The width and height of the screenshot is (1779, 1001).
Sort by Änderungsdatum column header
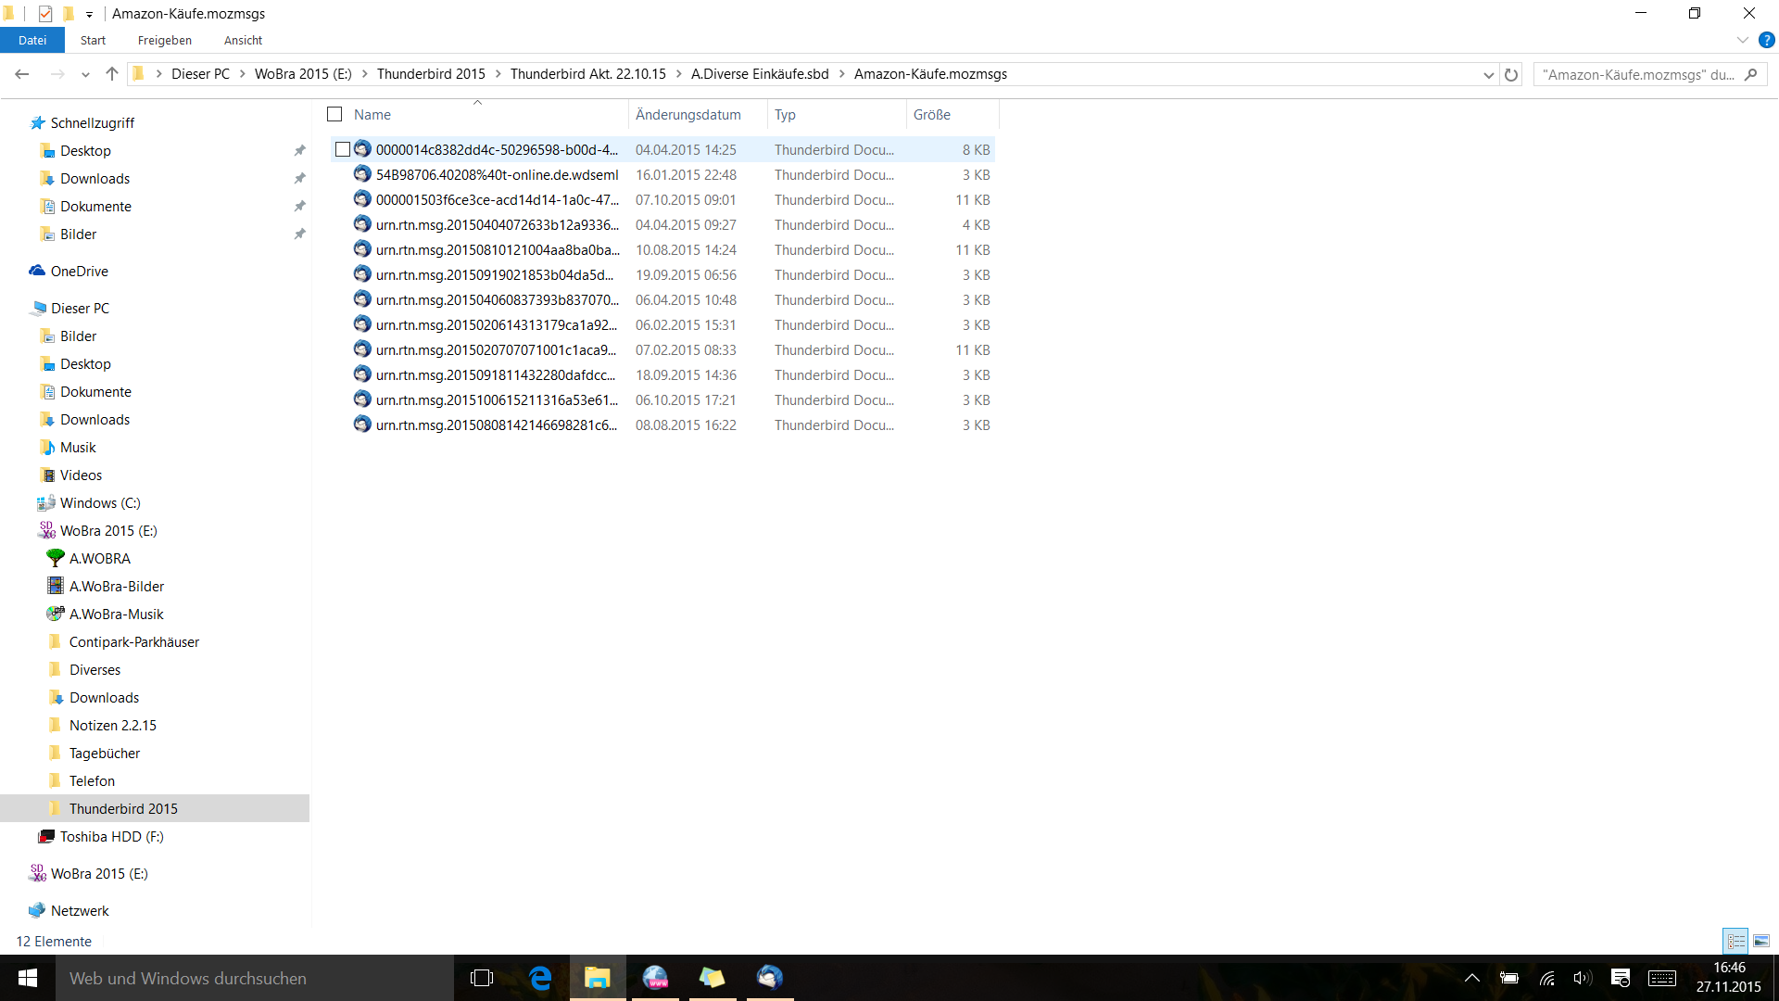[x=688, y=114]
